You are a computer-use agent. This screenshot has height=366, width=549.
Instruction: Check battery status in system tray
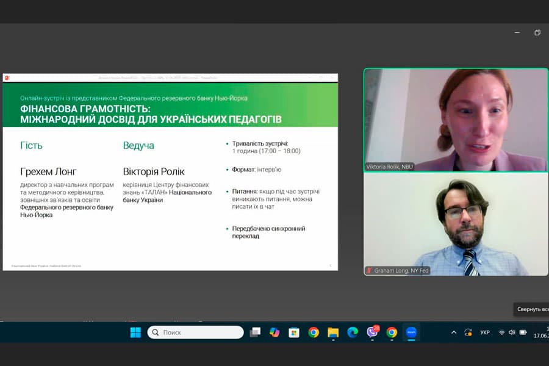click(x=523, y=332)
